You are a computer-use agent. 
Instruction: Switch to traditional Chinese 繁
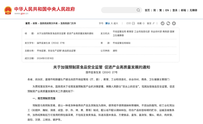point(161,10)
